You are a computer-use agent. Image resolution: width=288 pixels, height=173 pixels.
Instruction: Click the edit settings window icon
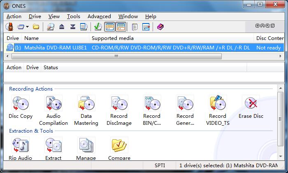[x=146, y=27]
